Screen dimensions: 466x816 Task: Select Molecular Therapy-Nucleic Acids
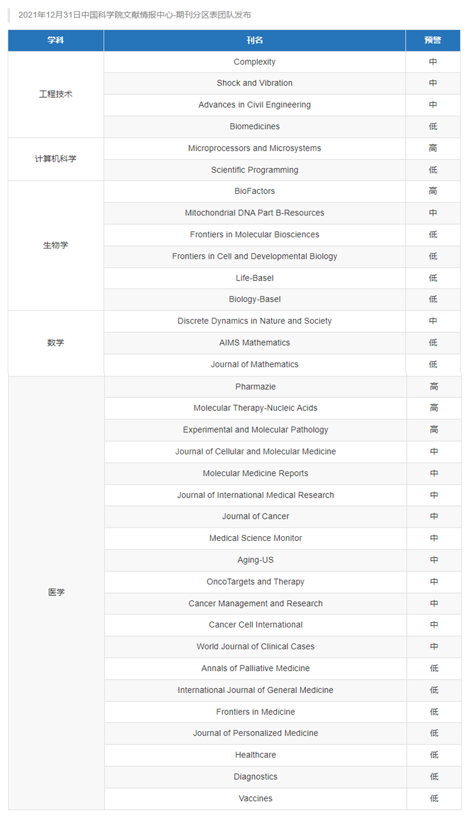(256, 408)
